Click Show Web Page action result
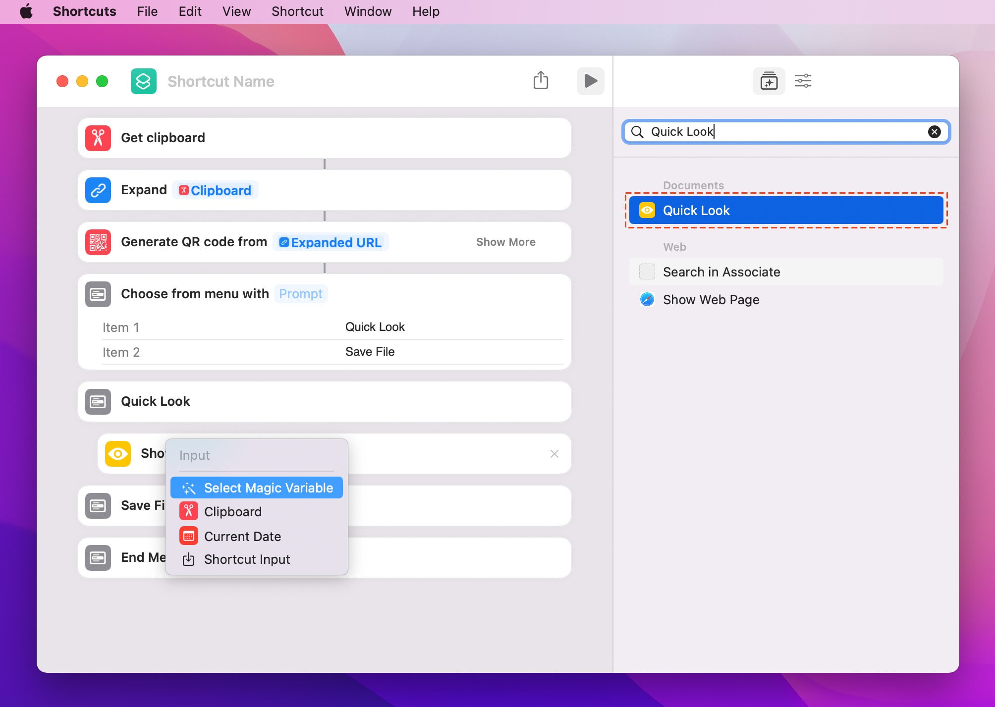Screen dimensions: 995x707 pos(711,300)
